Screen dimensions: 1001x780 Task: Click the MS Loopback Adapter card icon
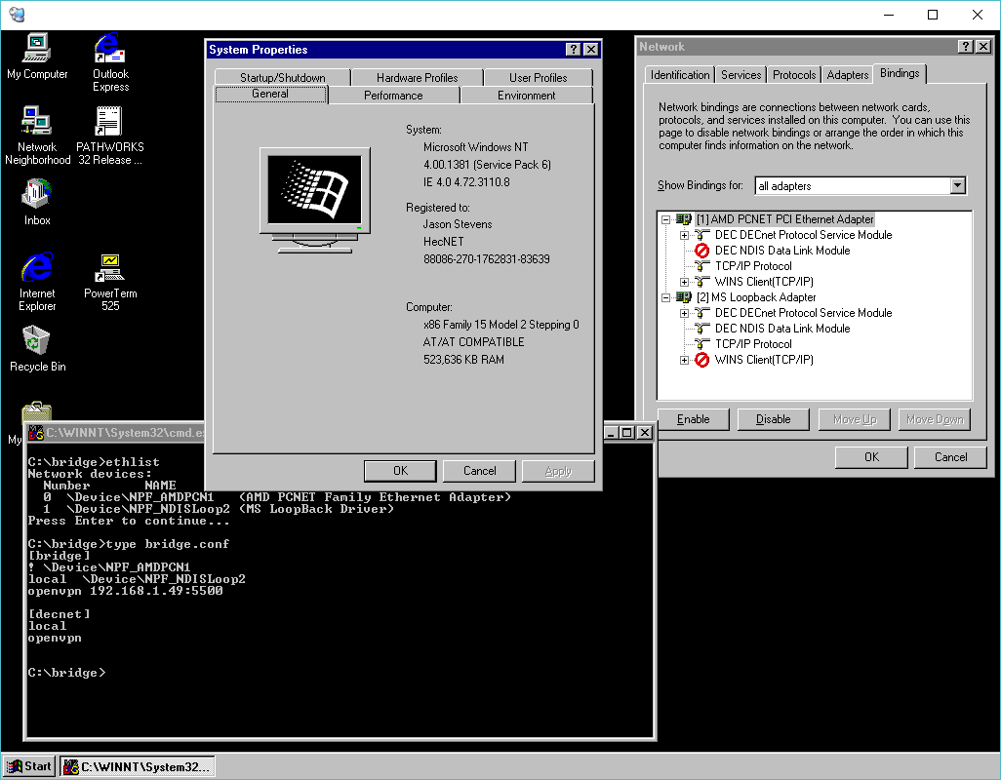pyautogui.click(x=684, y=297)
